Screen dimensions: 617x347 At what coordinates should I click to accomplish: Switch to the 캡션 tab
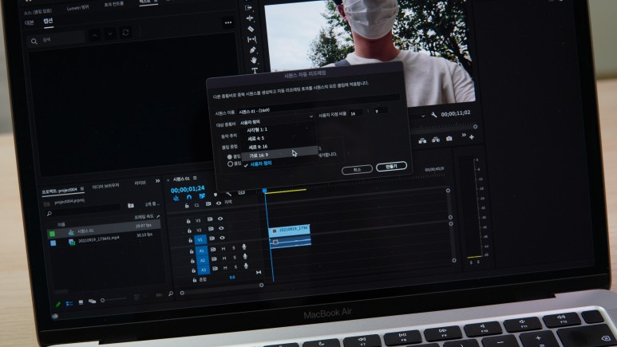tap(48, 22)
